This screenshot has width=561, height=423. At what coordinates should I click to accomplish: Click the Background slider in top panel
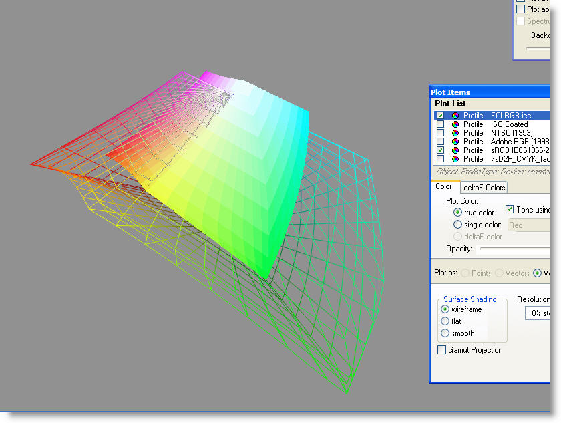click(538, 49)
